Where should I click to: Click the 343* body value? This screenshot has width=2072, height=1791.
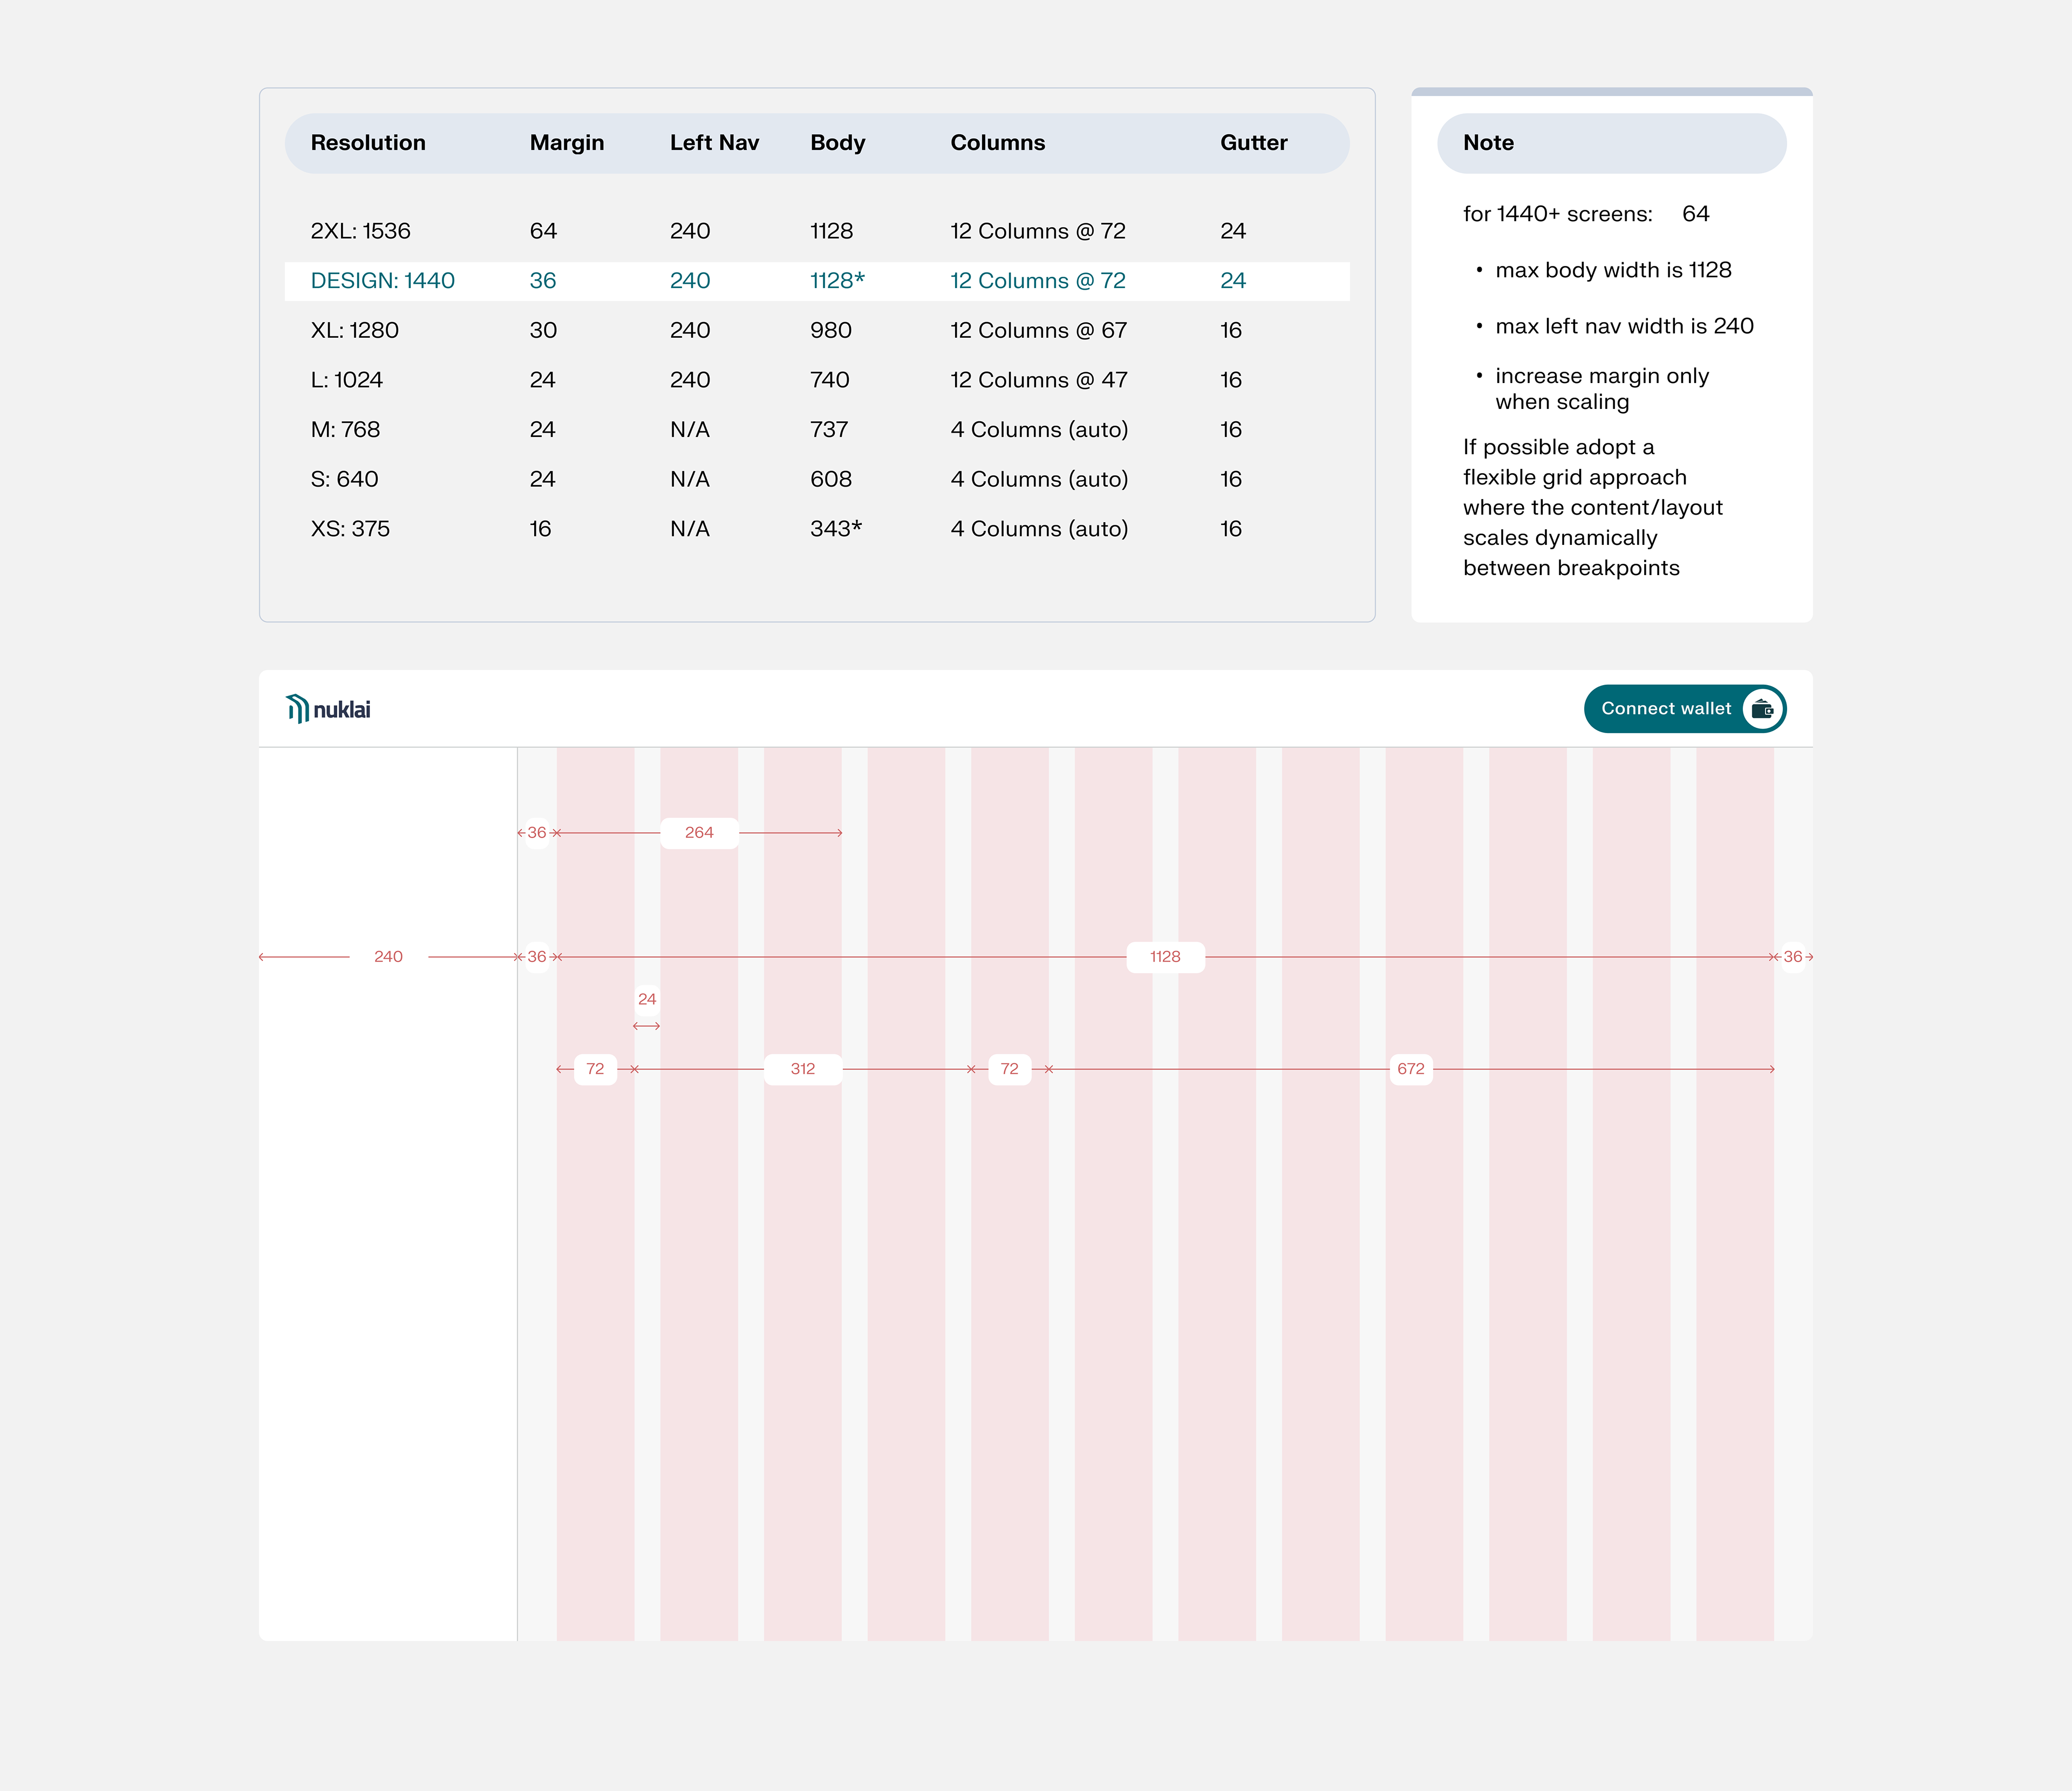(836, 529)
